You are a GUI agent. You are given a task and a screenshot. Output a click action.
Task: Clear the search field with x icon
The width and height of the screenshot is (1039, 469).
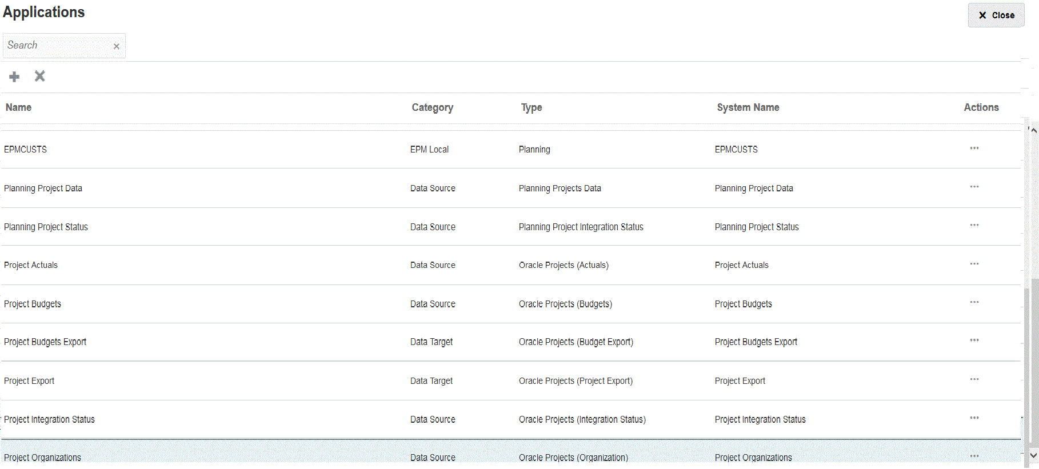point(117,46)
